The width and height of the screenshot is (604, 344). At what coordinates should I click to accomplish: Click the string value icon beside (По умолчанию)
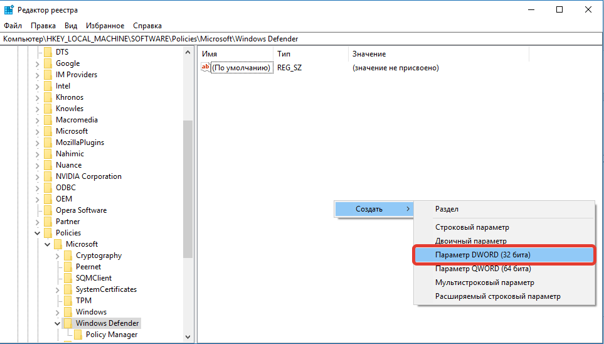pyautogui.click(x=205, y=67)
